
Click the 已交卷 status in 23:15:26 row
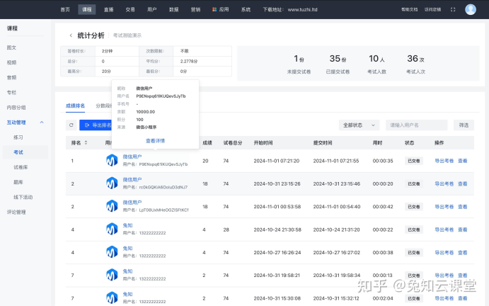pyautogui.click(x=414, y=184)
